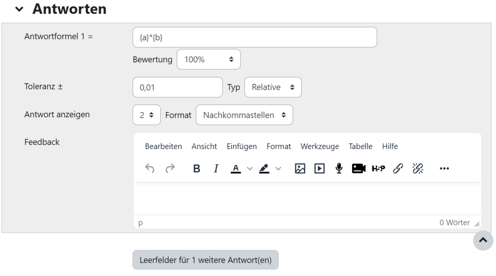Image resolution: width=496 pixels, height=276 pixels.
Task: Open the multimedia insert icon
Action: pos(320,168)
